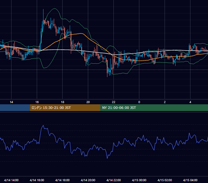Click the 4/15 02:00 time label
Image resolution: width=208 pixels, height=183 pixels.
[165, 180]
